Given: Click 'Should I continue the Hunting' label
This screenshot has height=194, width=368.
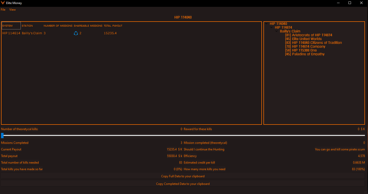Looking at the screenshot, I should [x=204, y=149].
